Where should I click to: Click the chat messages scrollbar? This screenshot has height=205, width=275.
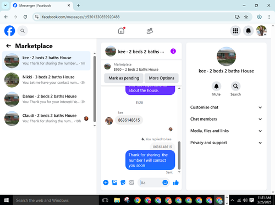coord(179,155)
